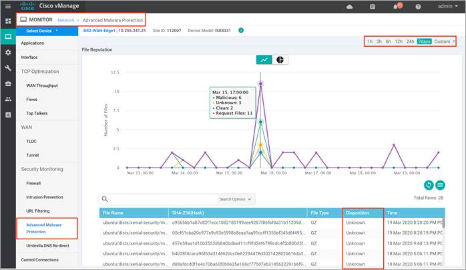This screenshot has height=270, width=466.
Task: Click the cloud icon in top bar
Action: [x=350, y=7]
